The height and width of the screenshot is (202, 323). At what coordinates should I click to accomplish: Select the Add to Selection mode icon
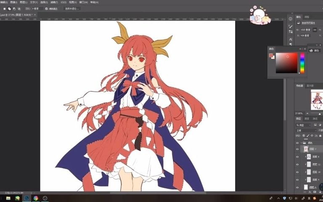coord(9,9)
